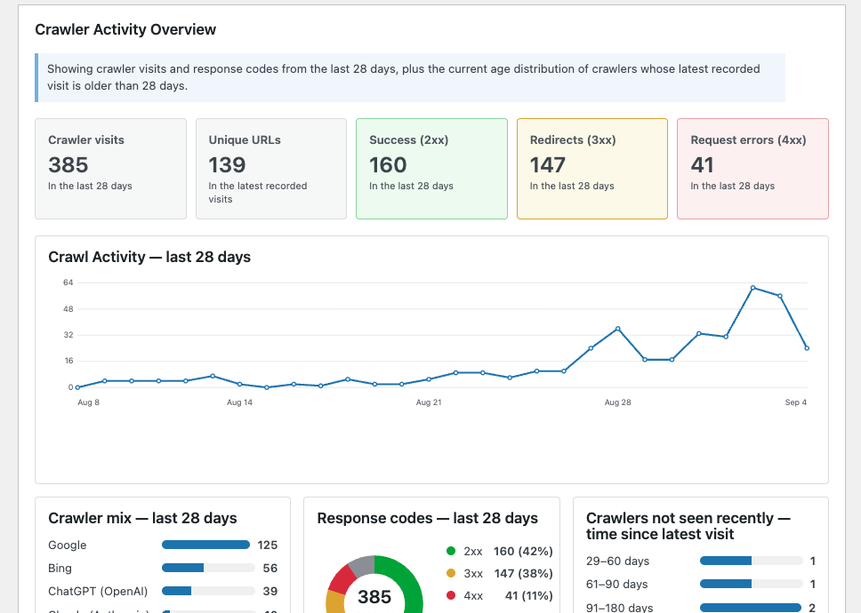The width and height of the screenshot is (861, 613).
Task: Click the Crawler mix last 28 days title
Action: click(x=143, y=518)
